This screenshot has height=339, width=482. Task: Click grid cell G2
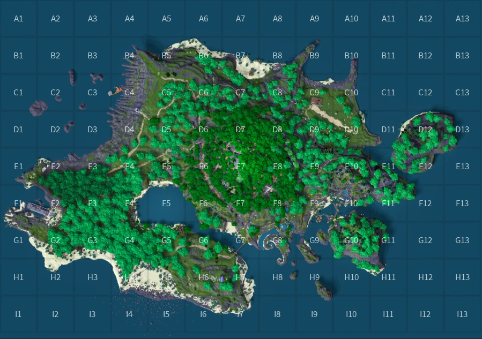[55, 240]
